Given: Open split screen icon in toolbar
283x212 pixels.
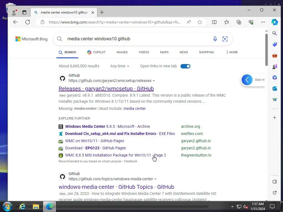Looking at the screenshot, I should [x=214, y=22].
